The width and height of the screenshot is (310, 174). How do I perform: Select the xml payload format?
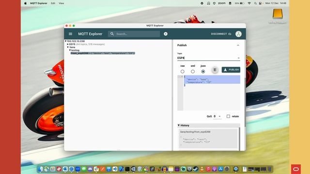pos(193,72)
